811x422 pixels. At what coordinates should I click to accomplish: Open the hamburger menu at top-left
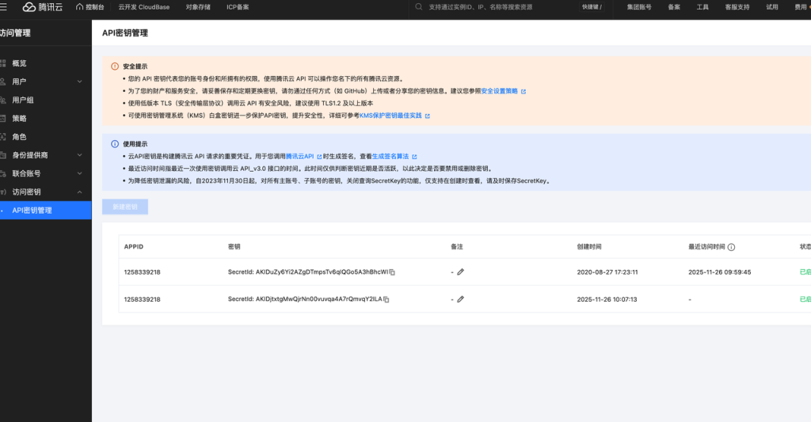click(x=4, y=7)
